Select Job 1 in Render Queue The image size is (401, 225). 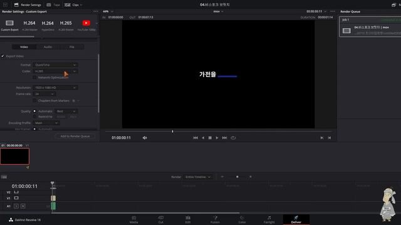(x=370, y=27)
